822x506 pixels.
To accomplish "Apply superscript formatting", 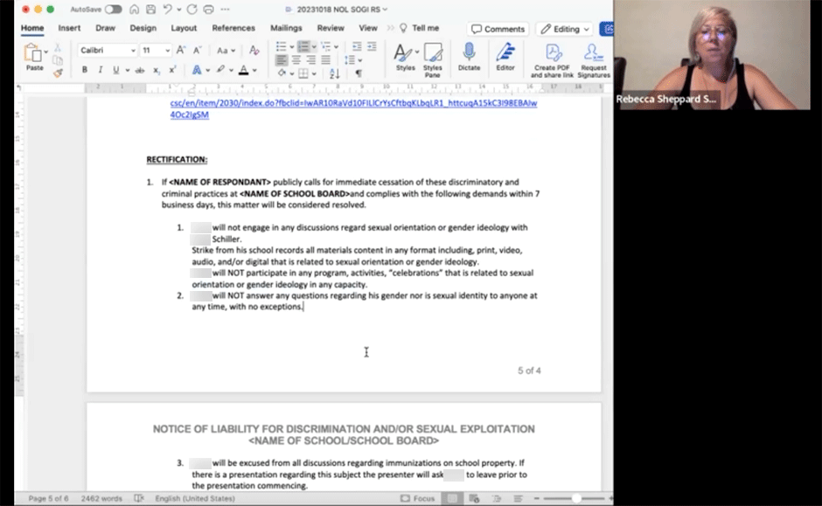I will coord(172,70).
